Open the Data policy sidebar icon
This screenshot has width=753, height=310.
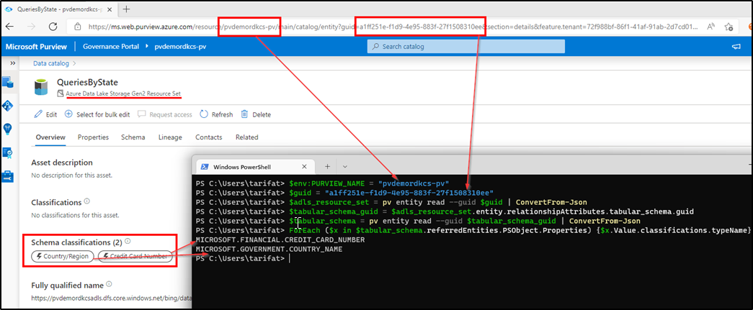point(8,152)
